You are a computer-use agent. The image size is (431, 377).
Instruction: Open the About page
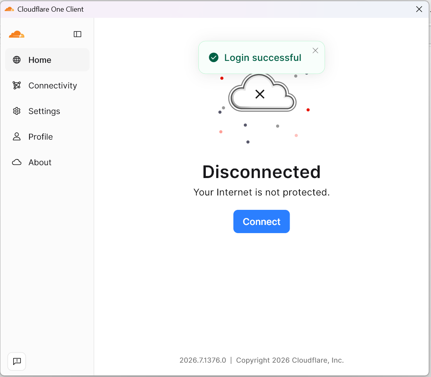coord(47,162)
